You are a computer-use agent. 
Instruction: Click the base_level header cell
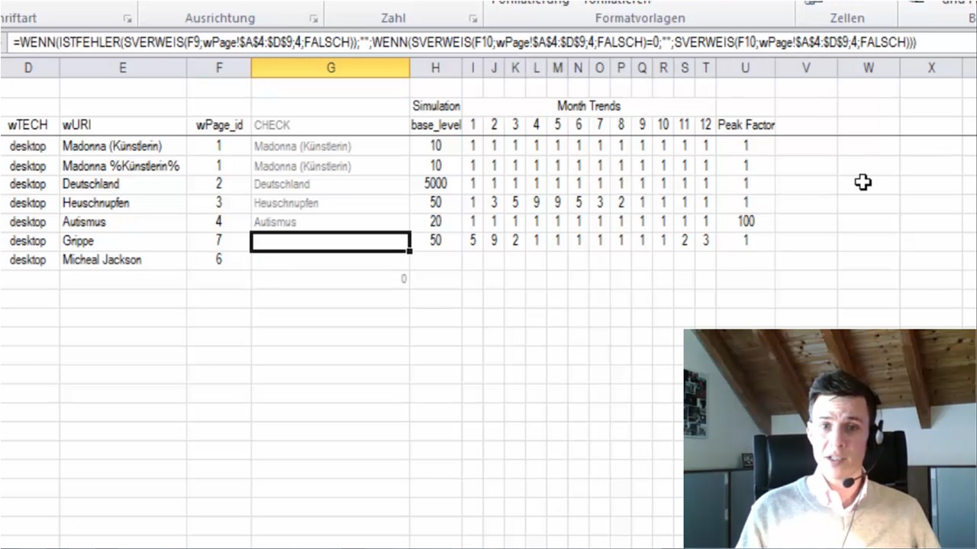click(436, 125)
